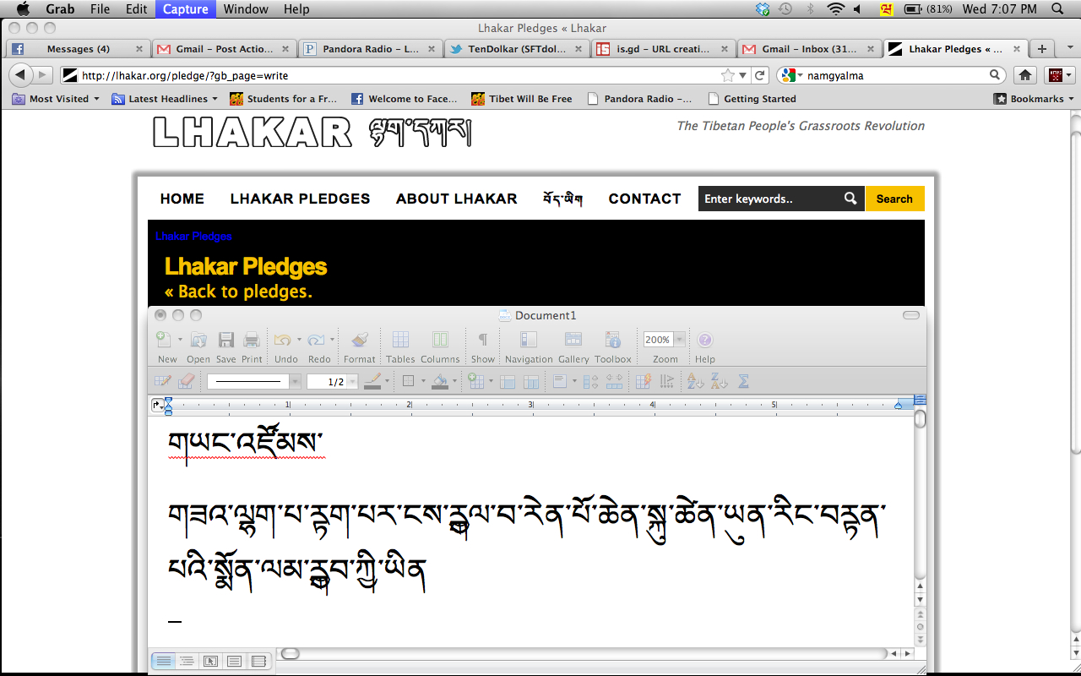Open the Tables tool in the toolbar
The image size is (1081, 676).
(x=400, y=341)
